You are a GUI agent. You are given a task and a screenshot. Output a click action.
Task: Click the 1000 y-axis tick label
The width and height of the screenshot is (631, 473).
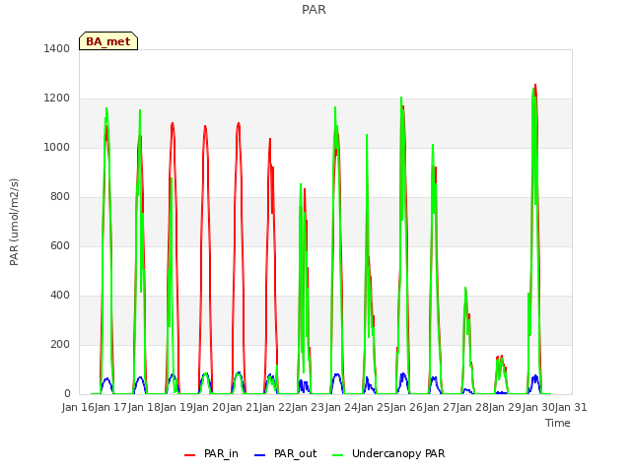point(57,147)
